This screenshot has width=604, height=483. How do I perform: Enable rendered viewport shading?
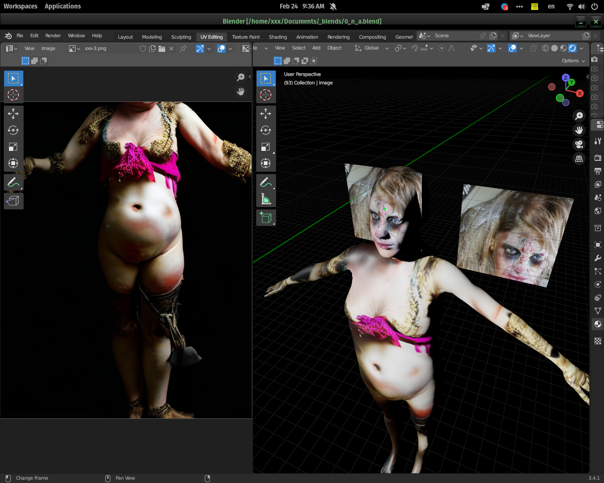tap(572, 48)
